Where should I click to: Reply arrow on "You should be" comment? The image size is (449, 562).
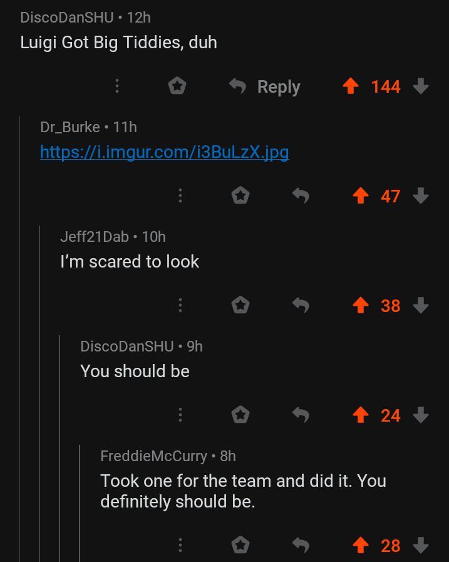[x=301, y=415]
